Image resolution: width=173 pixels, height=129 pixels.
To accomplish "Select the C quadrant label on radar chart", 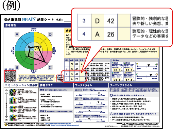I will coord(50,67).
